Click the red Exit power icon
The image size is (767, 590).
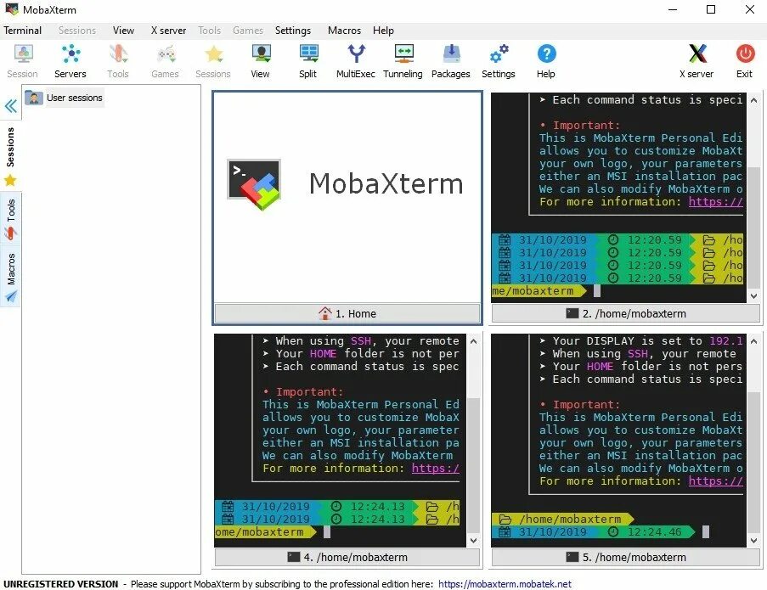point(745,61)
